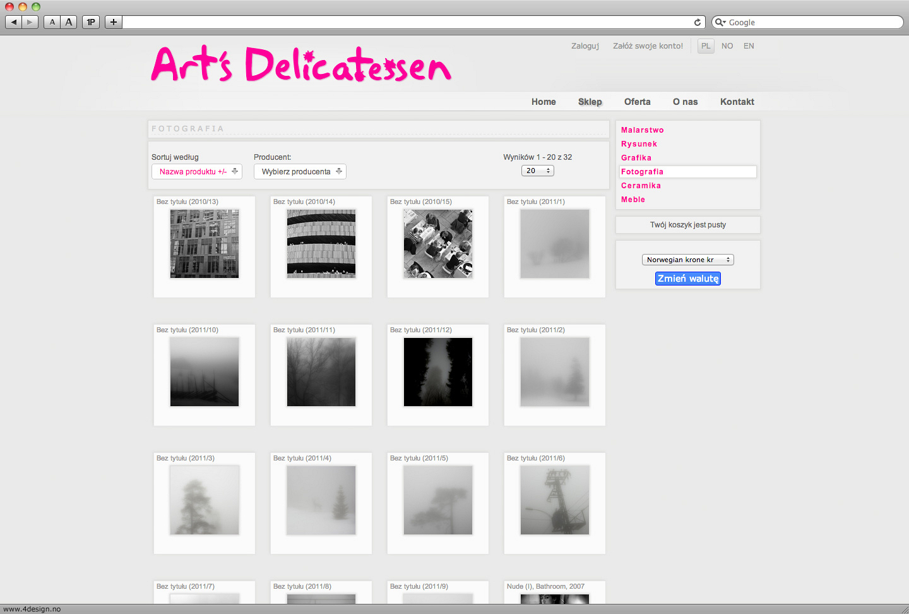Click title Nude (I), Bathroom, 2007
Image resolution: width=909 pixels, height=614 pixels.
[x=545, y=586]
